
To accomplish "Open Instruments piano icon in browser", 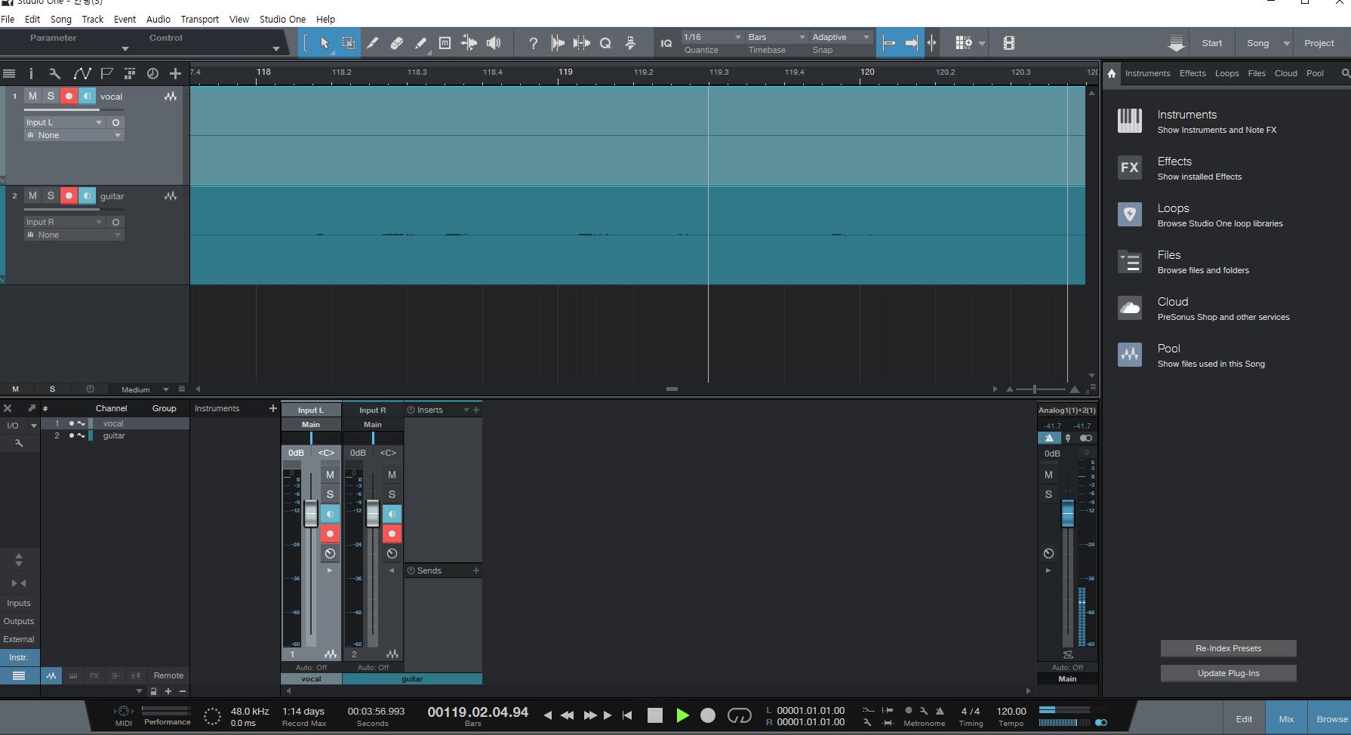I will (x=1130, y=121).
